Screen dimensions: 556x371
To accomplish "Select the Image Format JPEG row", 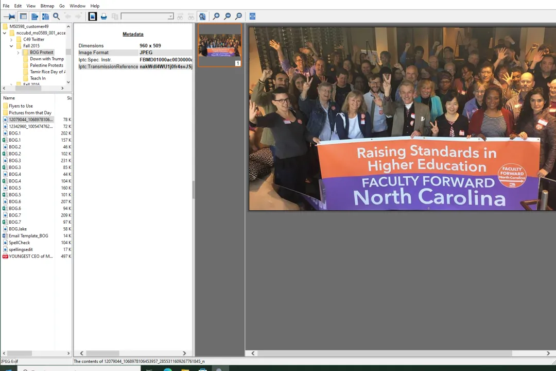I will tap(135, 53).
